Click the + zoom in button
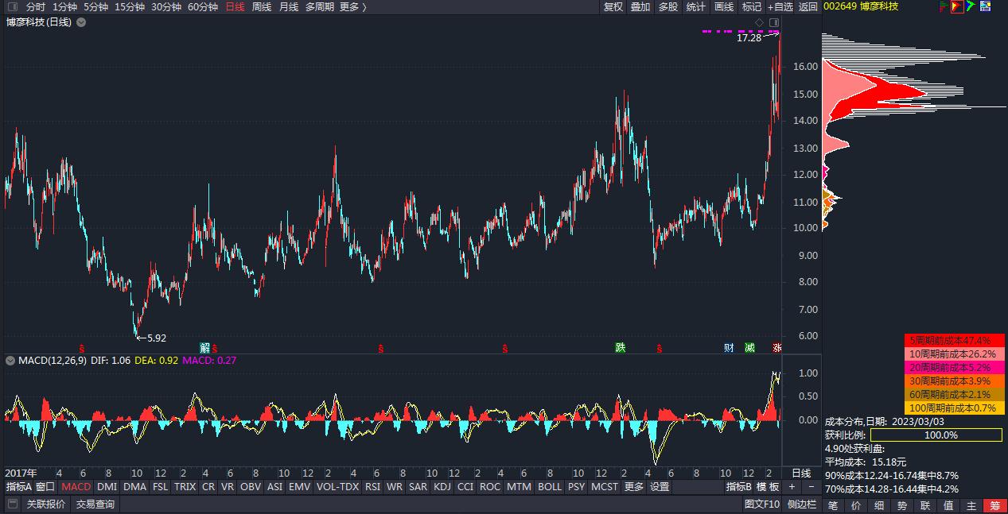 click(x=792, y=487)
